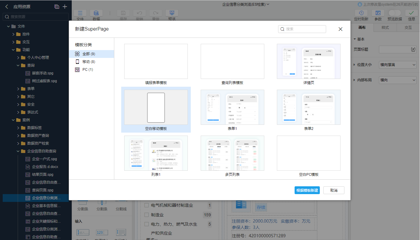
Task: Click the 信息 checkmark icon
Action: [412, 13]
